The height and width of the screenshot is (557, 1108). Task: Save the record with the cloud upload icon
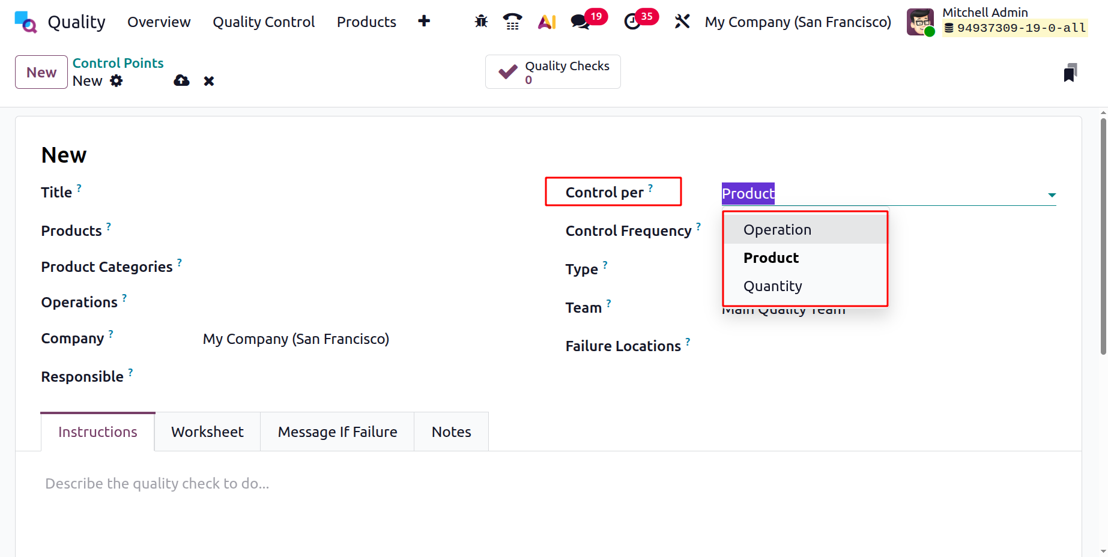click(181, 80)
